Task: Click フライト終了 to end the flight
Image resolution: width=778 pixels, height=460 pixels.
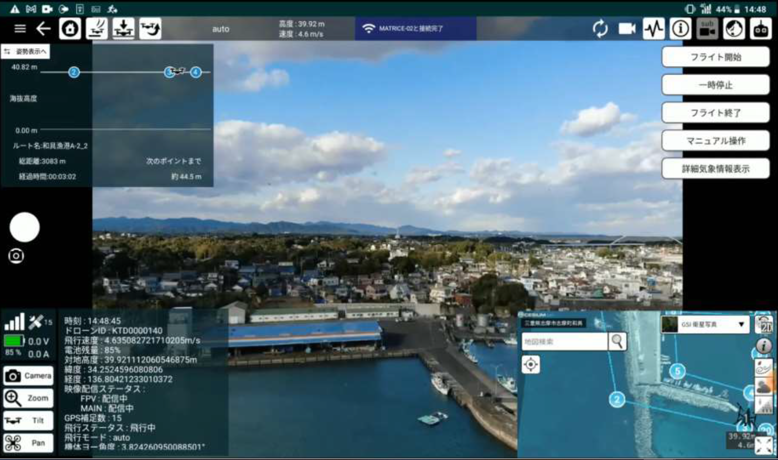Action: (x=715, y=113)
